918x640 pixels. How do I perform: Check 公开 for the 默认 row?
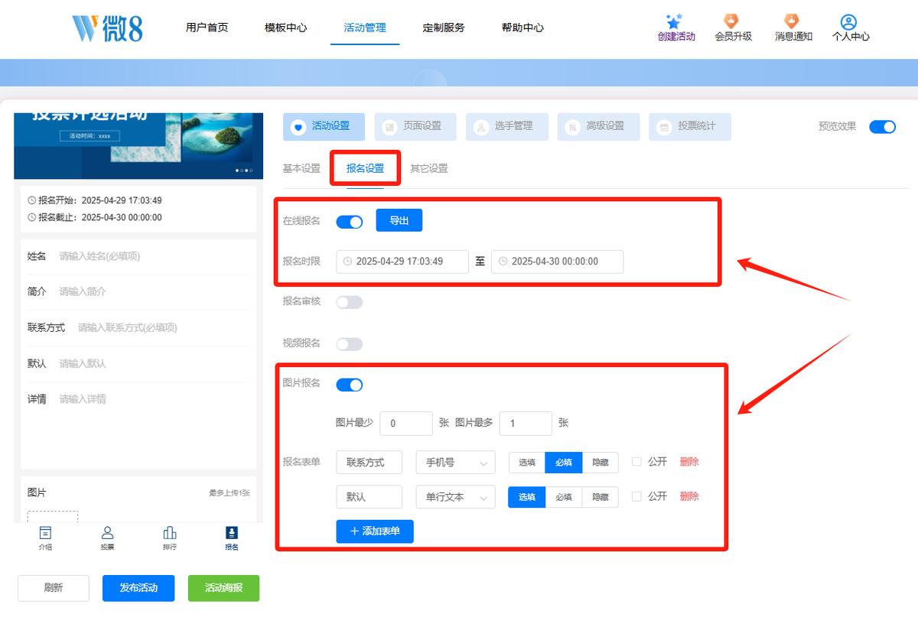point(636,496)
